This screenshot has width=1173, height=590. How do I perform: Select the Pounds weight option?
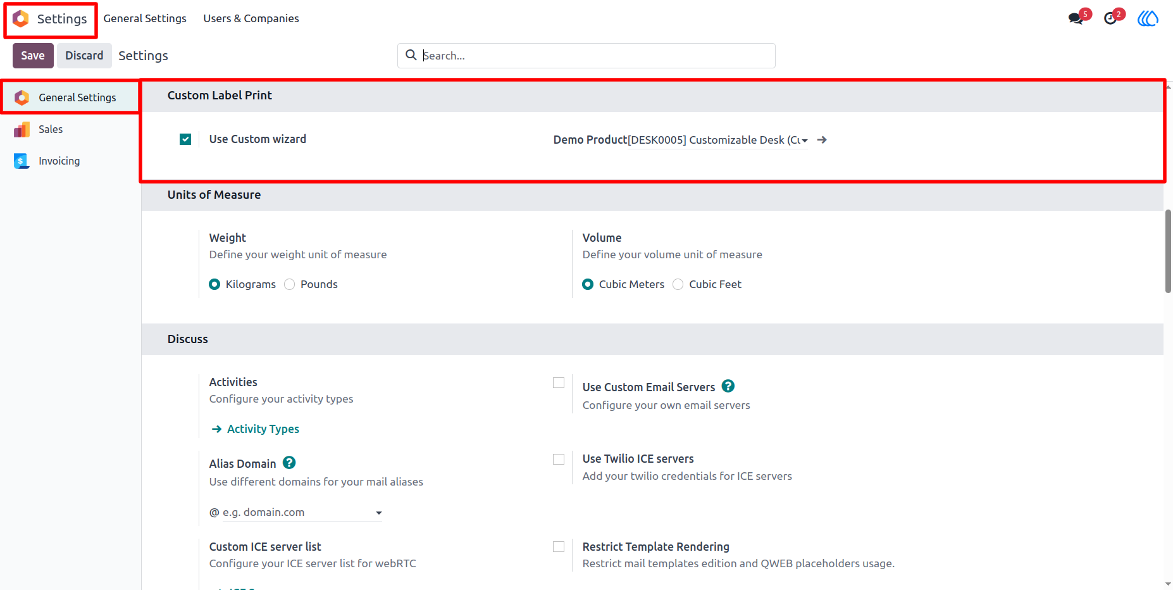click(x=290, y=284)
